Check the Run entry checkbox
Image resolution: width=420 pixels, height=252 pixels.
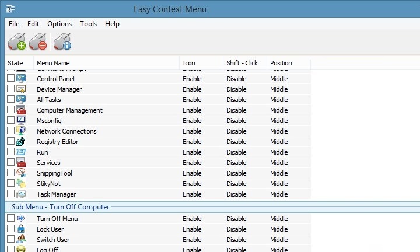pyautogui.click(x=10, y=151)
